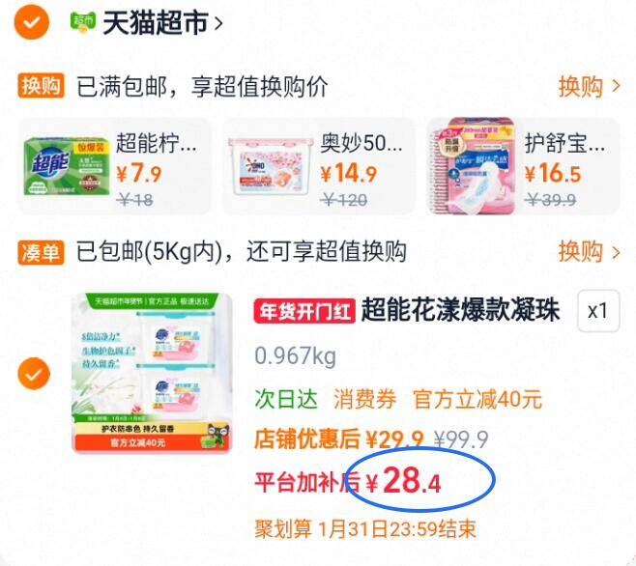The height and width of the screenshot is (566, 636).
Task: Change quantity via the x1 box
Action: 598,311
